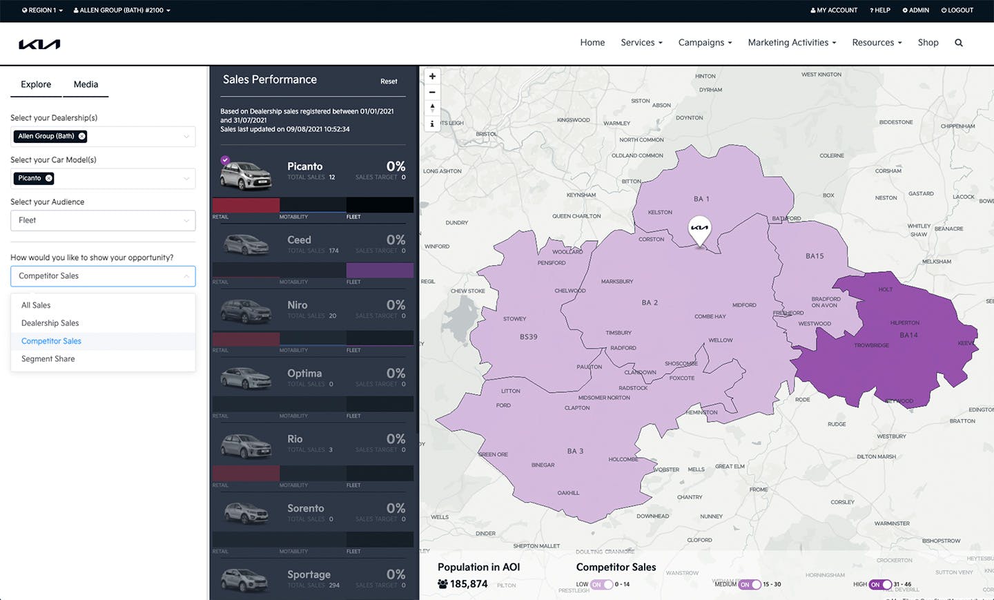Open the Help link

(880, 10)
